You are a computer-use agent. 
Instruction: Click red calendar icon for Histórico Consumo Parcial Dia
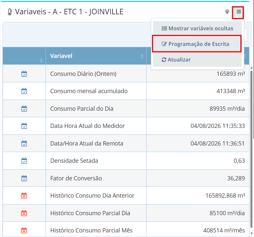[24, 213]
